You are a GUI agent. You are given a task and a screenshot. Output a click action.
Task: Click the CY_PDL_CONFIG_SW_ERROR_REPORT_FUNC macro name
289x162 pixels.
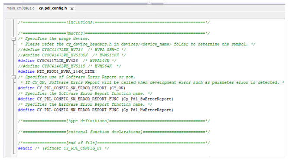tap(78, 99)
